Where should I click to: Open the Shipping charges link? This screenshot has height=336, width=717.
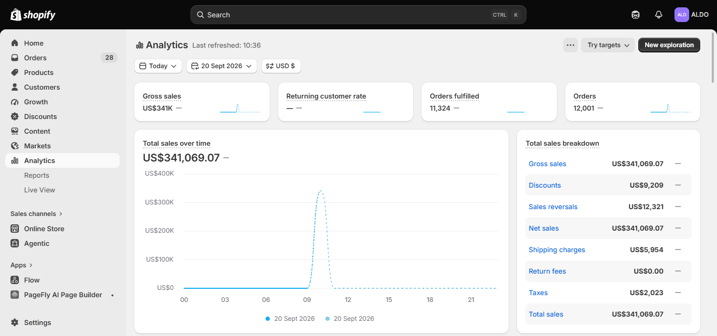pyautogui.click(x=557, y=250)
